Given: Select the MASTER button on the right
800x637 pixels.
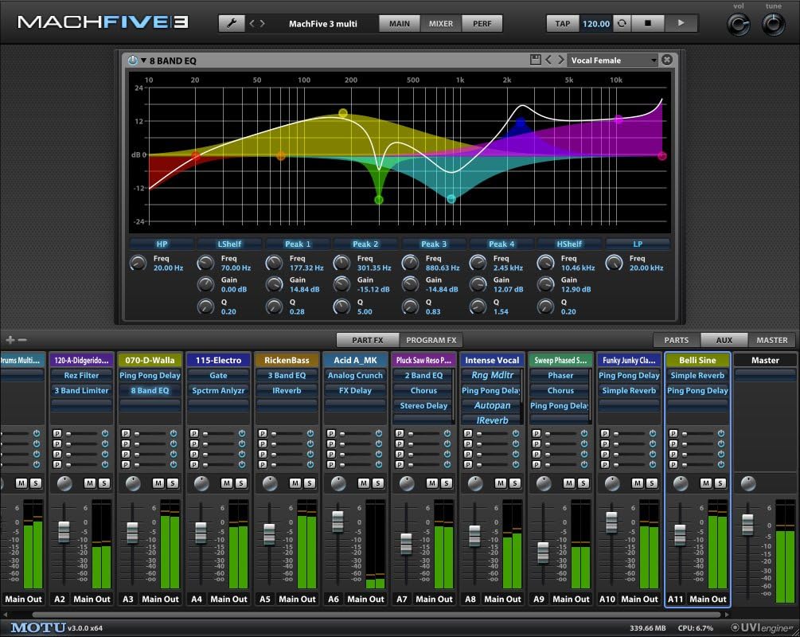Looking at the screenshot, I should (771, 339).
